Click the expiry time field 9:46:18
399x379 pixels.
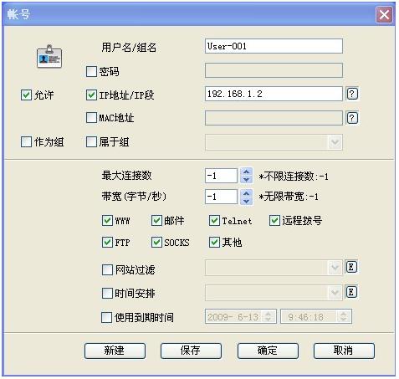[x=316, y=316]
